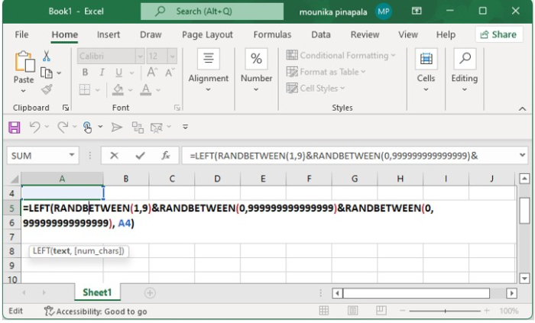Click the zoom slider handle
This screenshot has height=323, width=535.
click(445, 311)
